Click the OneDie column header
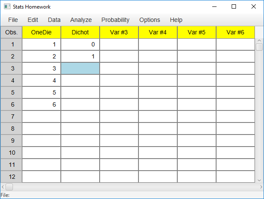The height and width of the screenshot is (199, 264). (41, 32)
